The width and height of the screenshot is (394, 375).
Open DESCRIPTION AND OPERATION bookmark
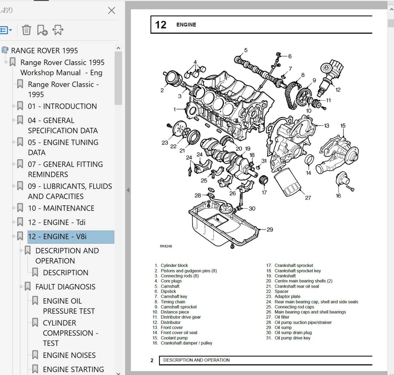(x=67, y=256)
